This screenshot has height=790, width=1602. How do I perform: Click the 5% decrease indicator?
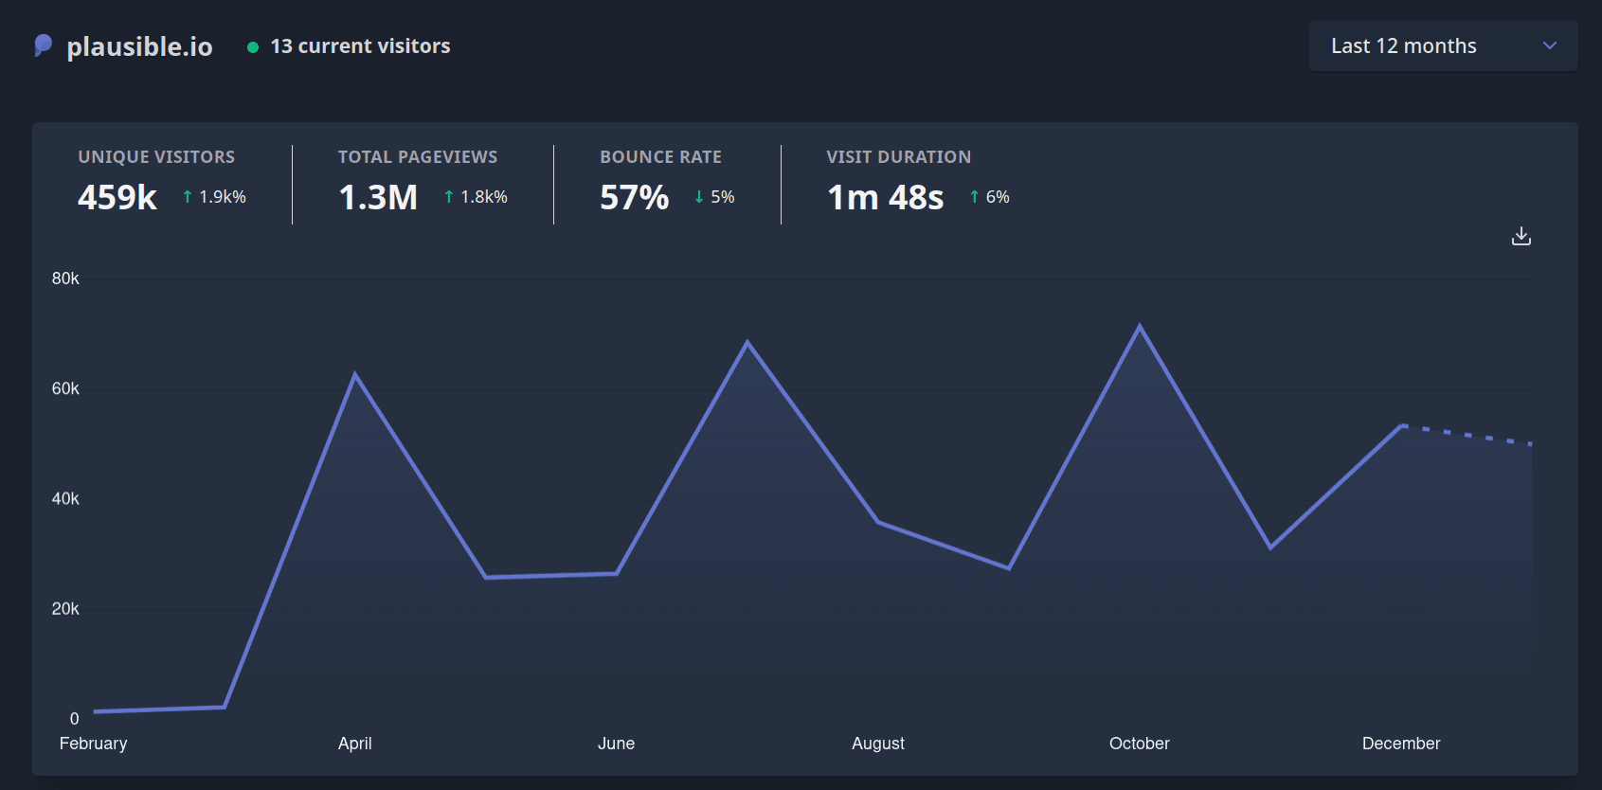(714, 197)
